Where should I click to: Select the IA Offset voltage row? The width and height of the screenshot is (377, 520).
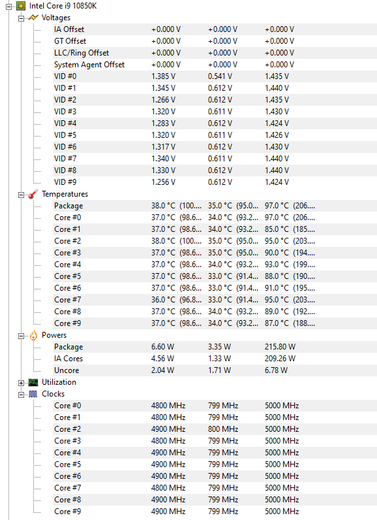click(215, 29)
